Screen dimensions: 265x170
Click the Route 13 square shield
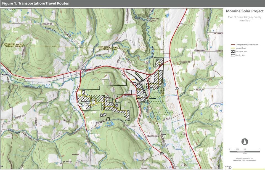point(78,104)
